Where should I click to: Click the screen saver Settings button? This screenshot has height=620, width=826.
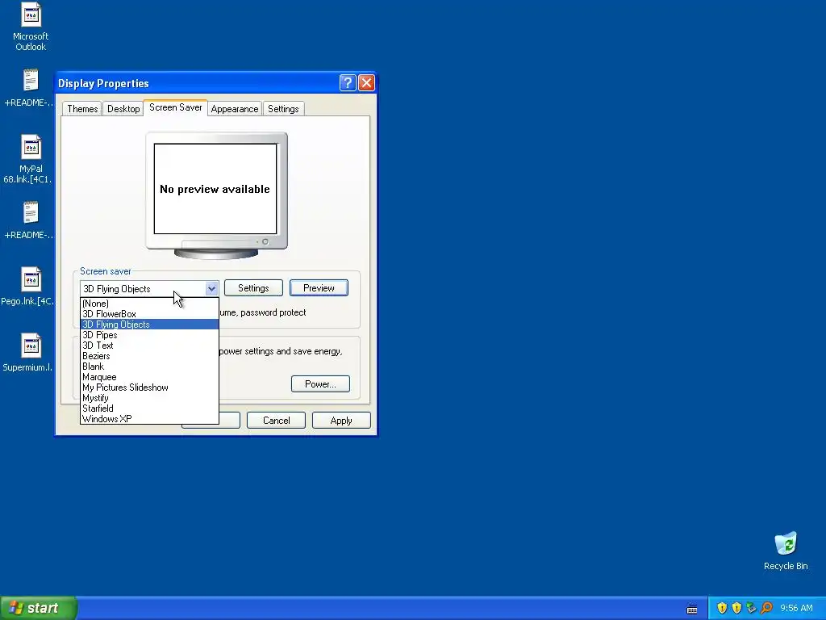253,288
